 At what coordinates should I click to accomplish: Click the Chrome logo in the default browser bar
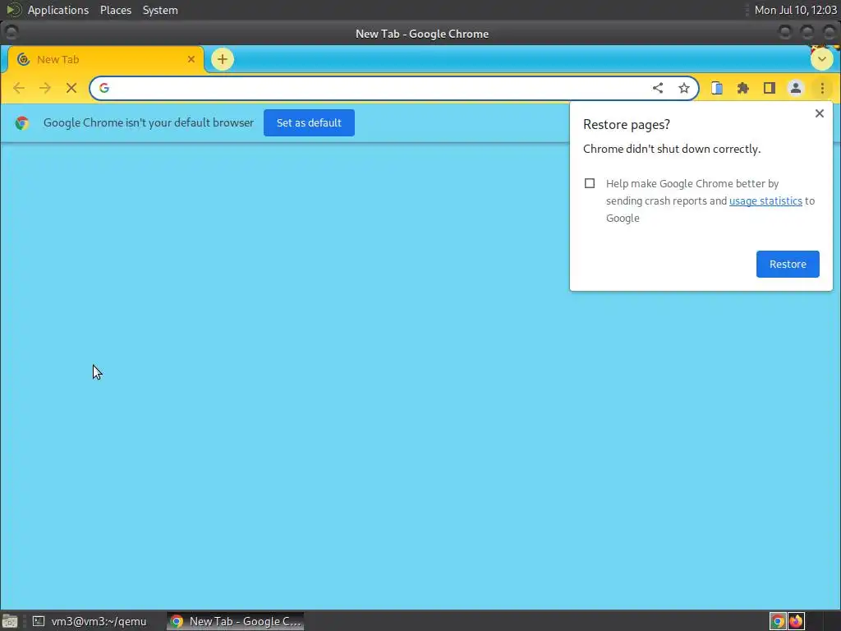click(x=22, y=123)
